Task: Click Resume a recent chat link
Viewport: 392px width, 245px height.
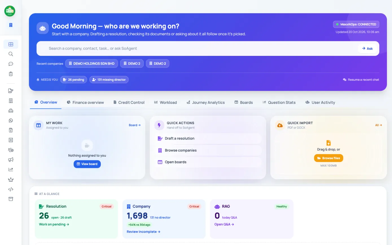Action: pyautogui.click(x=361, y=80)
